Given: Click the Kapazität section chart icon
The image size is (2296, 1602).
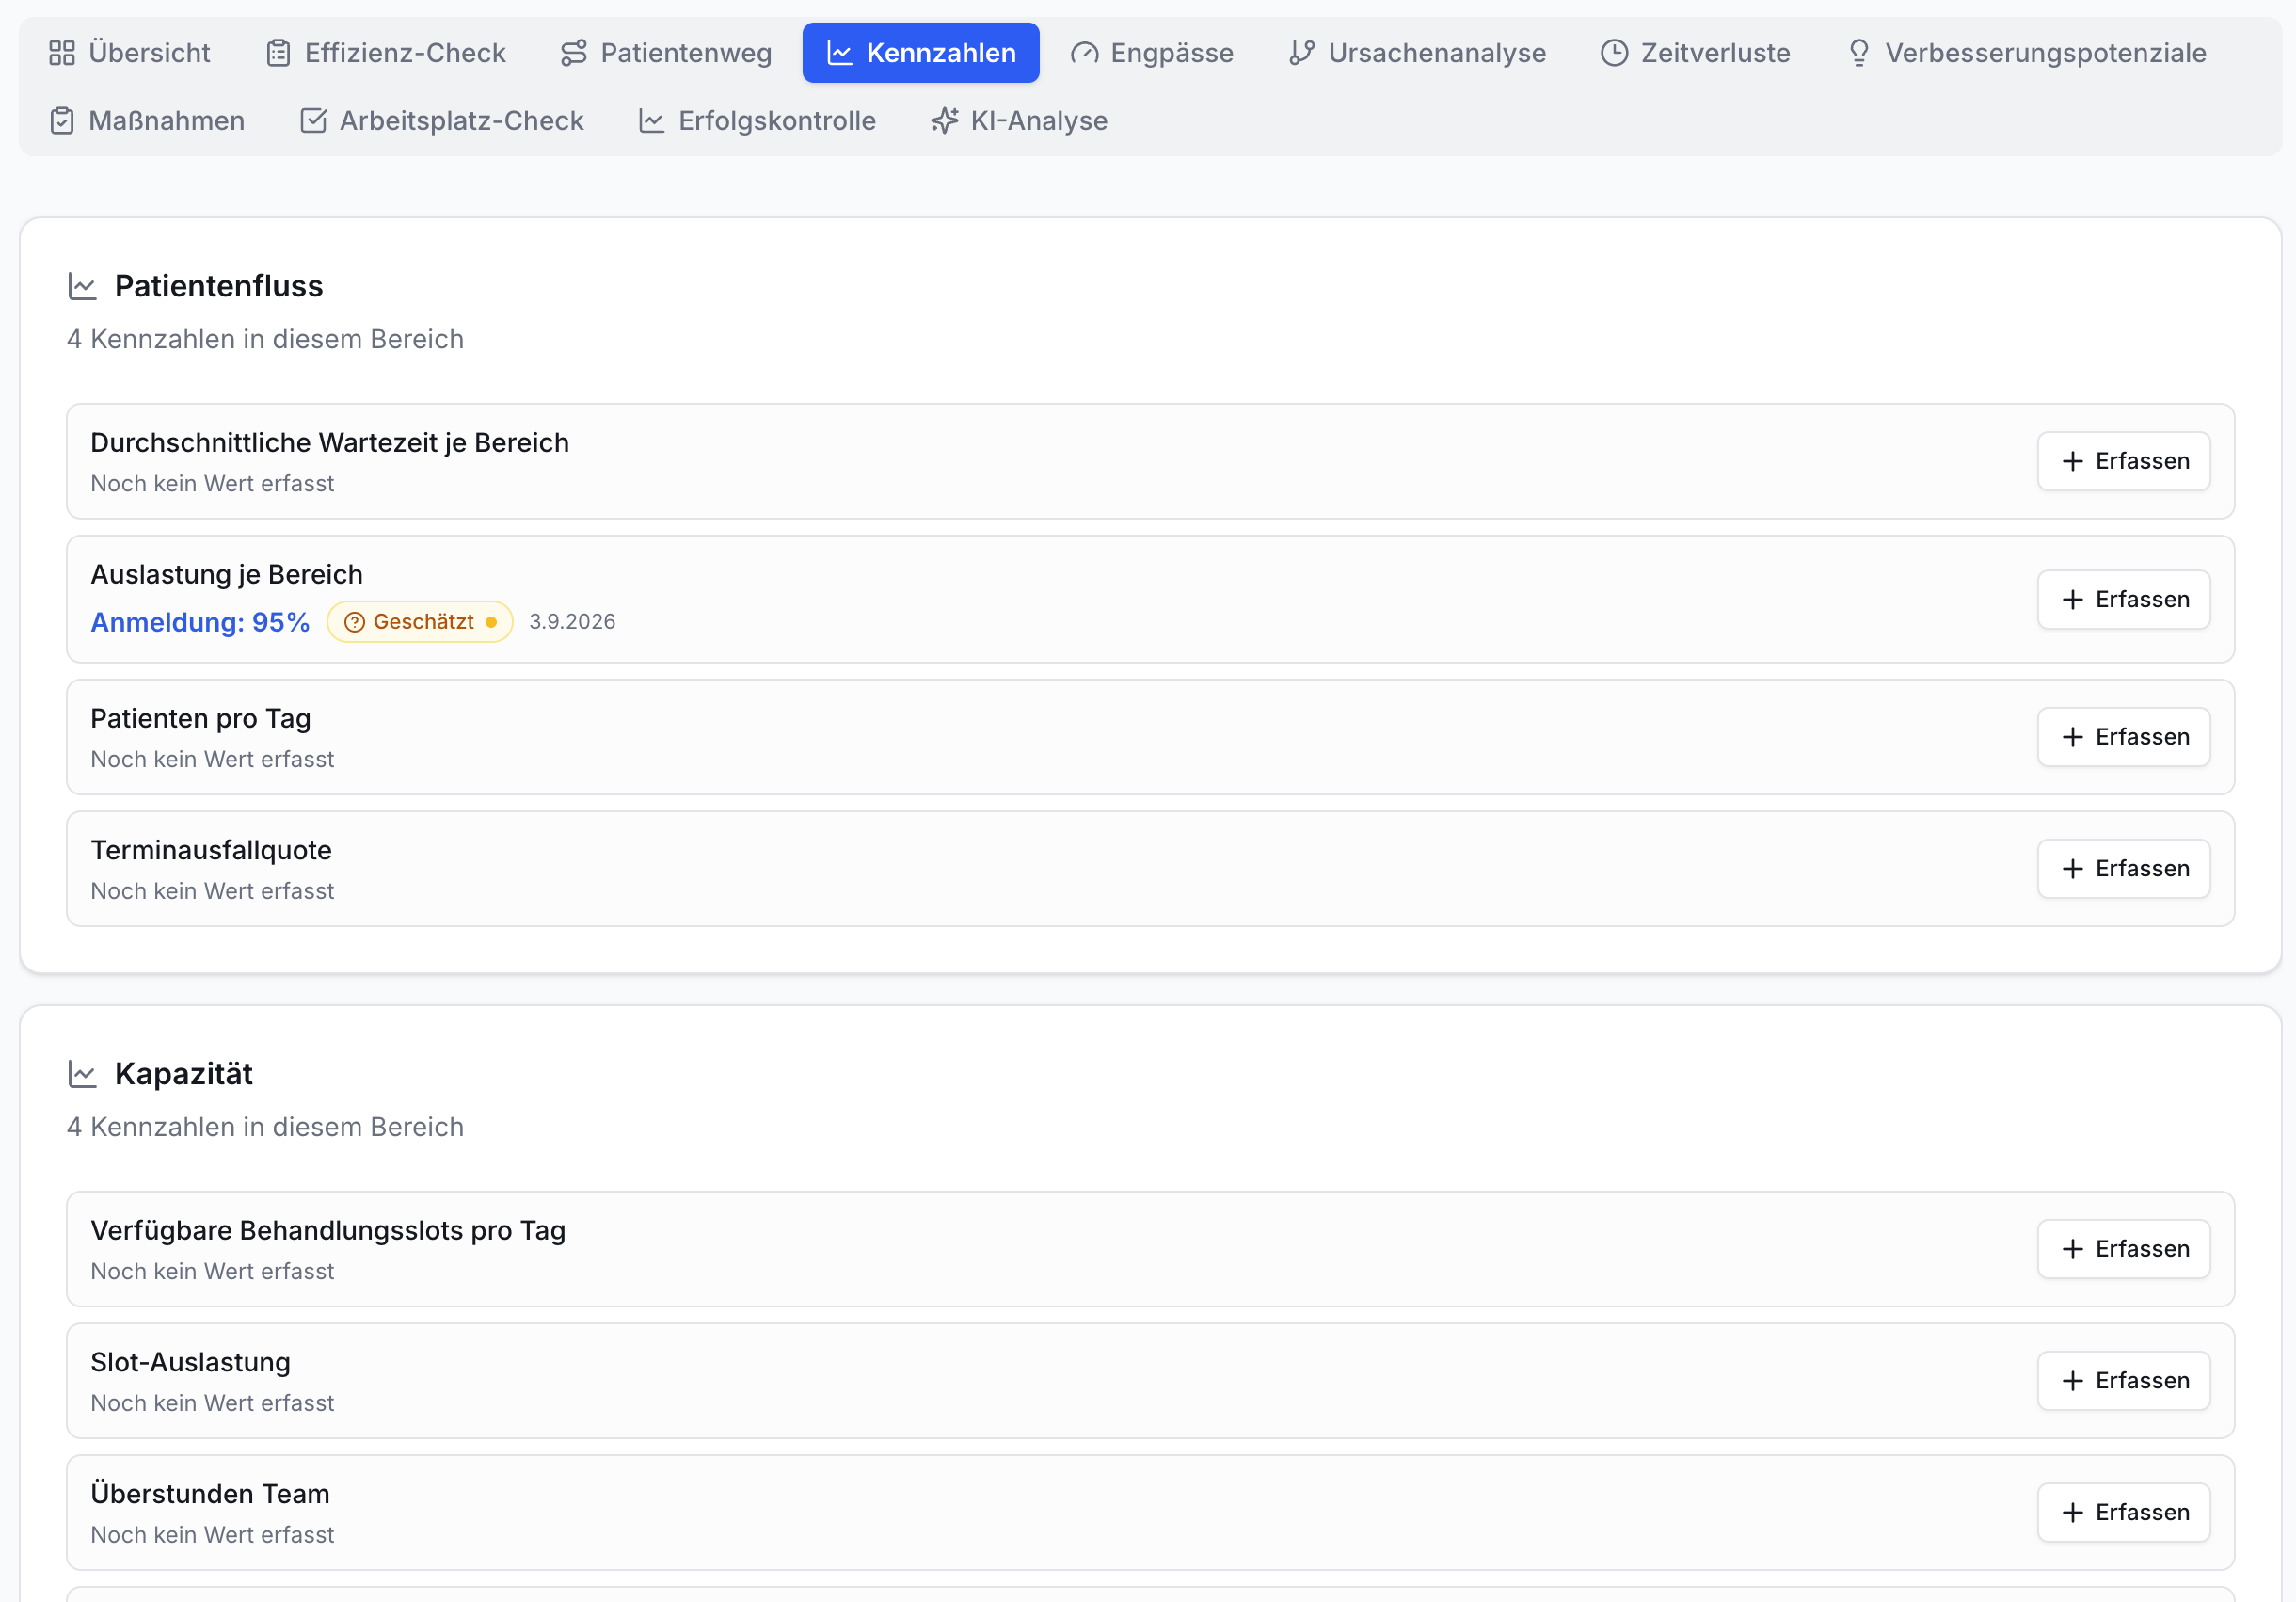Looking at the screenshot, I should click(x=82, y=1074).
